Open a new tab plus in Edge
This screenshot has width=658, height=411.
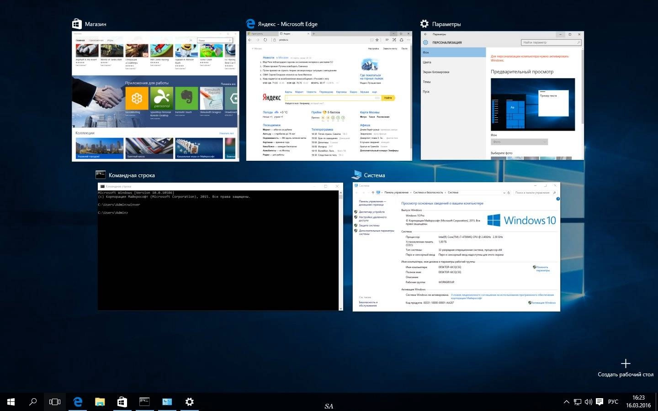pyautogui.click(x=314, y=33)
